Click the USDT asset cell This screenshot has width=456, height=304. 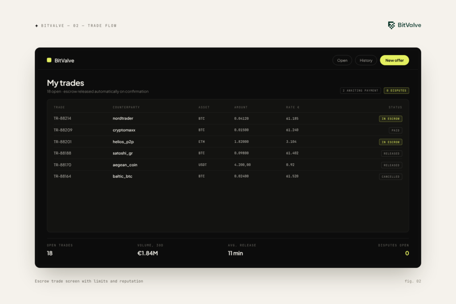coord(203,165)
